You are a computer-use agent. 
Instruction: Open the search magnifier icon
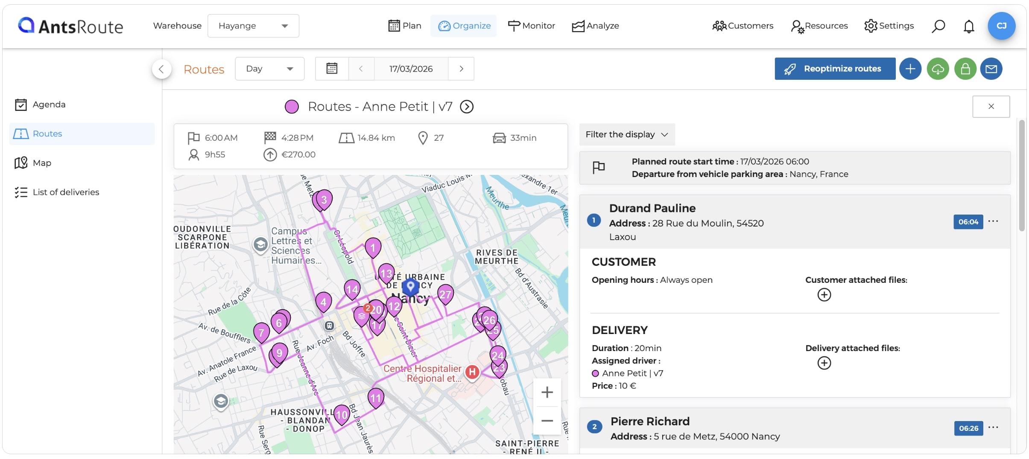pos(938,26)
